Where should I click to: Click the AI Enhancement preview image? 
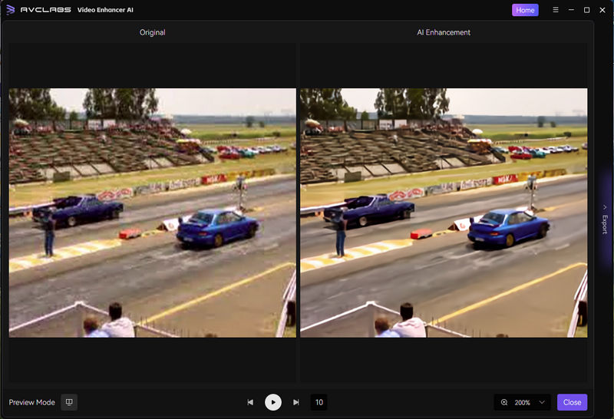tap(444, 213)
